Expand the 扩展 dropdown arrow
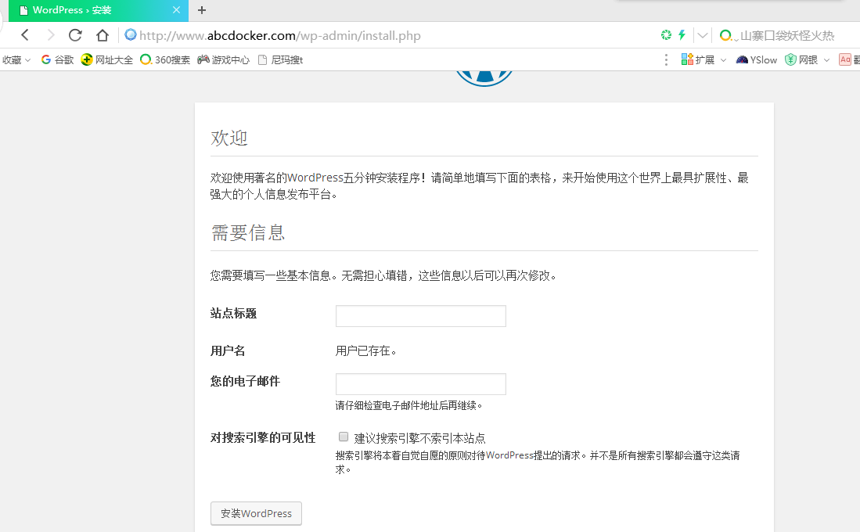The image size is (860, 532). [723, 60]
